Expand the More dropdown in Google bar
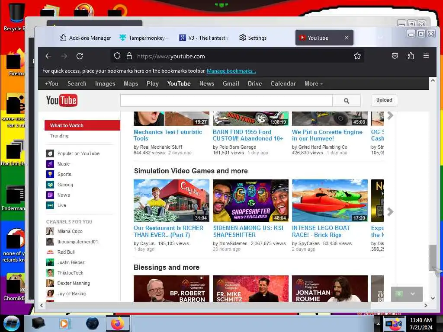The width and height of the screenshot is (443, 332). (314, 83)
